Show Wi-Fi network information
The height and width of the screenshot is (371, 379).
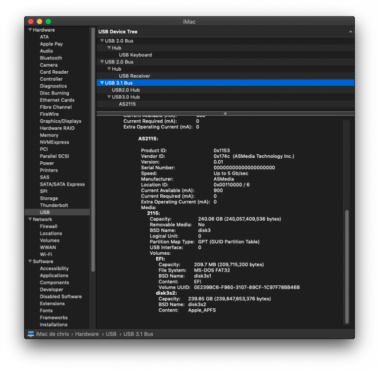46,254
